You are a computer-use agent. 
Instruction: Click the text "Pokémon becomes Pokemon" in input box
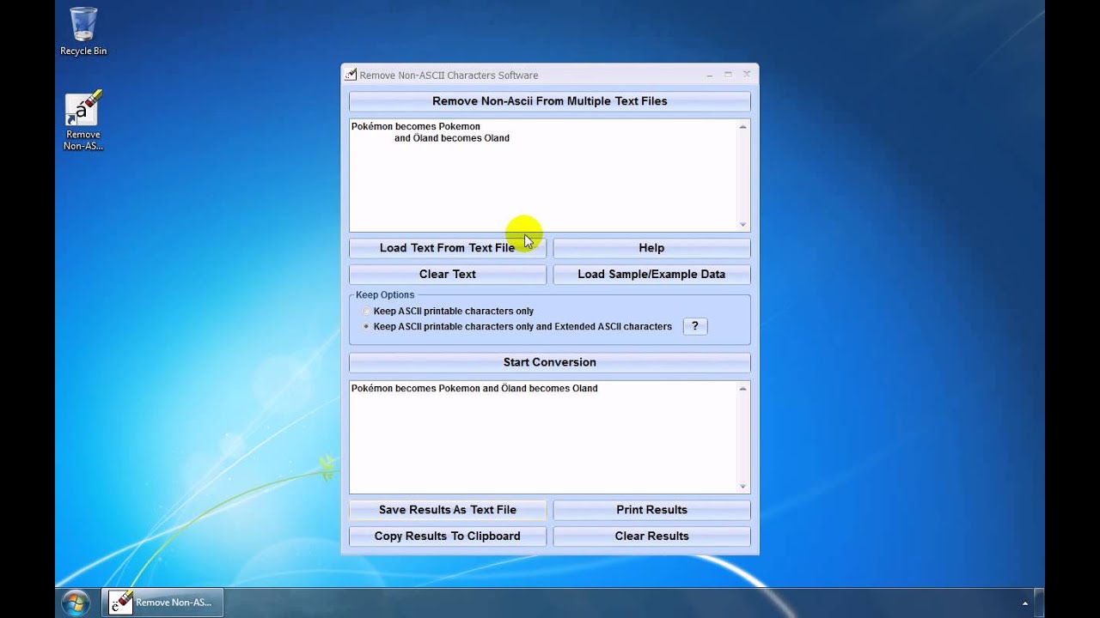[416, 127]
